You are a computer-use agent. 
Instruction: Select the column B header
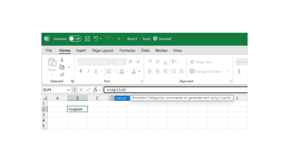point(77,98)
